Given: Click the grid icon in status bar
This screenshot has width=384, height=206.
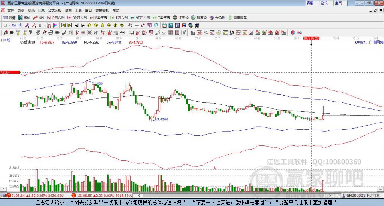Looking at the screenshot, I should (3, 196).
